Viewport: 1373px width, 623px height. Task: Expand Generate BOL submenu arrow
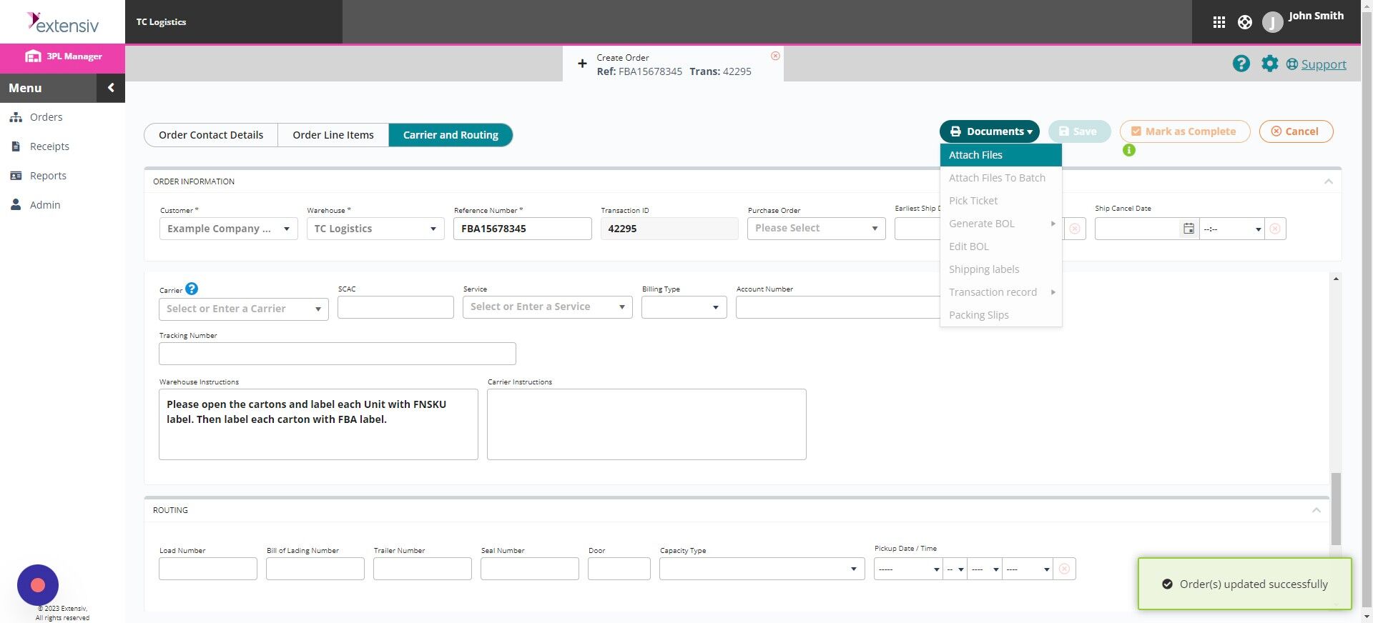pyautogui.click(x=1053, y=224)
